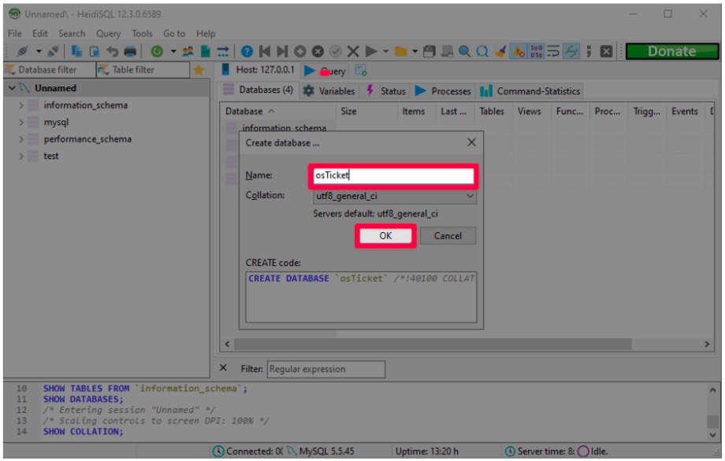The height and width of the screenshot is (461, 725).
Task: Expand the information_schema tree node
Action: 20,105
